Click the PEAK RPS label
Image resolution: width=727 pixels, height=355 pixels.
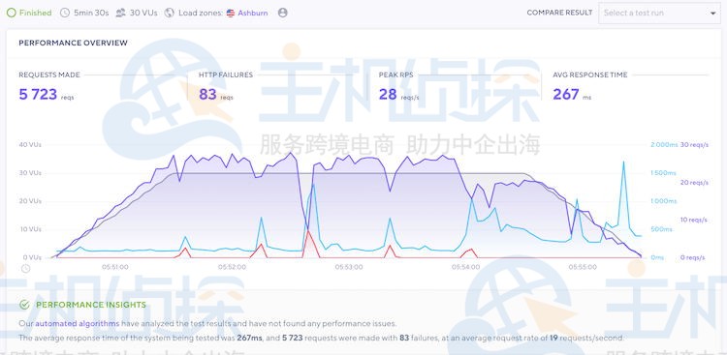pyautogui.click(x=395, y=75)
